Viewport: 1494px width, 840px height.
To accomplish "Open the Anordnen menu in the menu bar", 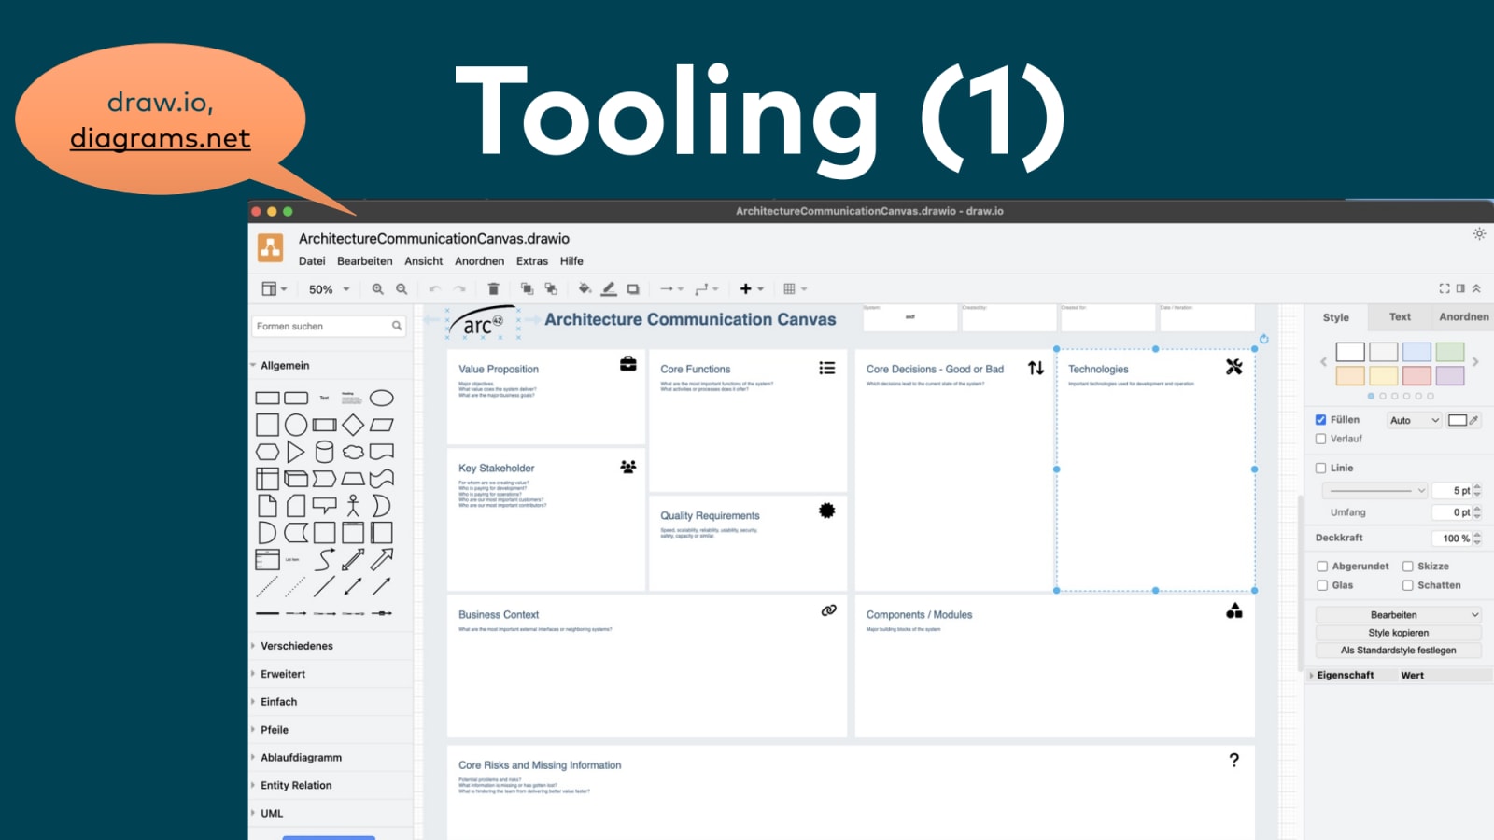I will click(x=479, y=261).
